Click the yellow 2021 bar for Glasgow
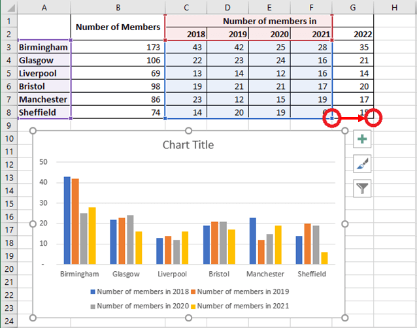417x328 pixels. pos(139,248)
